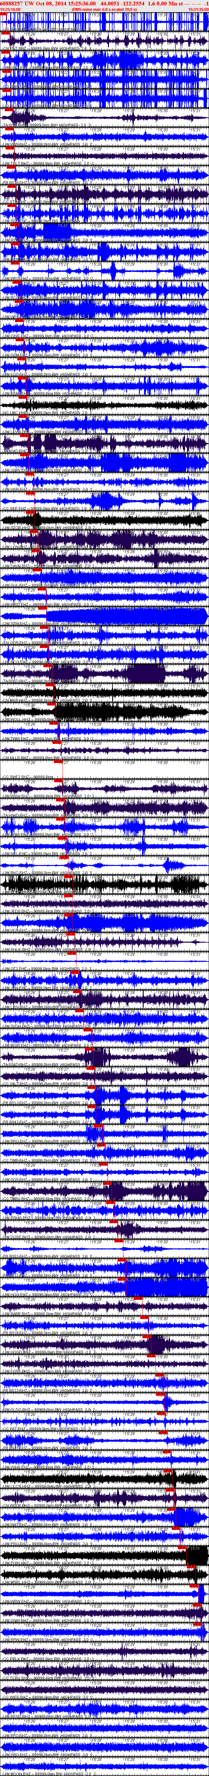Click the start time 15:25:16.00 label
The height and width of the screenshot is (1776, 209).
click(x=10, y=10)
